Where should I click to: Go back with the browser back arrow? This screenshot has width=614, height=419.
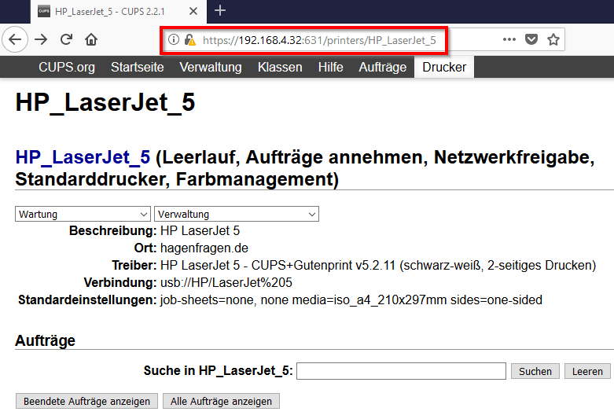15,39
